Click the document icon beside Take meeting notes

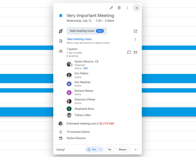(61, 41)
